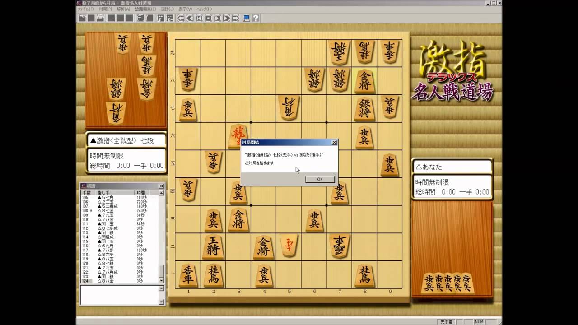Image resolution: width=578 pixels, height=325 pixels.
Task: Open the 定跡(J) menu
Action: pos(168,9)
